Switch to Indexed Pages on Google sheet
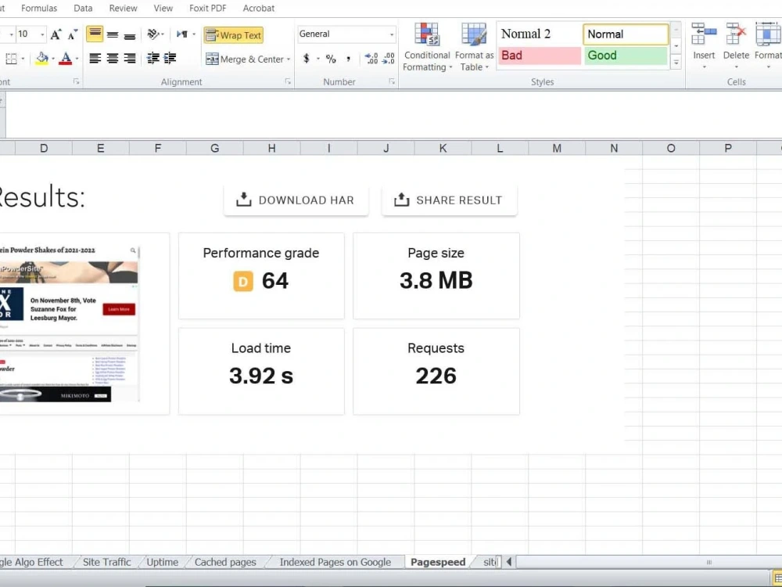 (x=335, y=562)
